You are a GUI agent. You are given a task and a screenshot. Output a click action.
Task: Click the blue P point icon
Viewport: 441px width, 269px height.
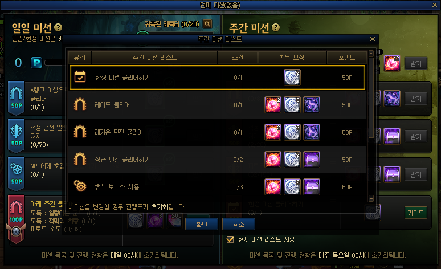tap(36, 63)
